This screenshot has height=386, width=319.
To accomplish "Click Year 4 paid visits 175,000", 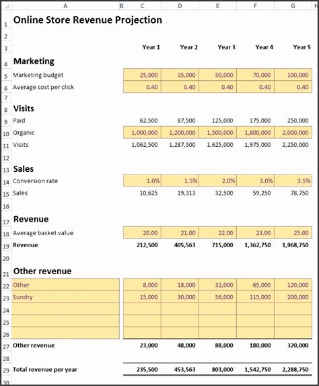I will click(x=255, y=121).
